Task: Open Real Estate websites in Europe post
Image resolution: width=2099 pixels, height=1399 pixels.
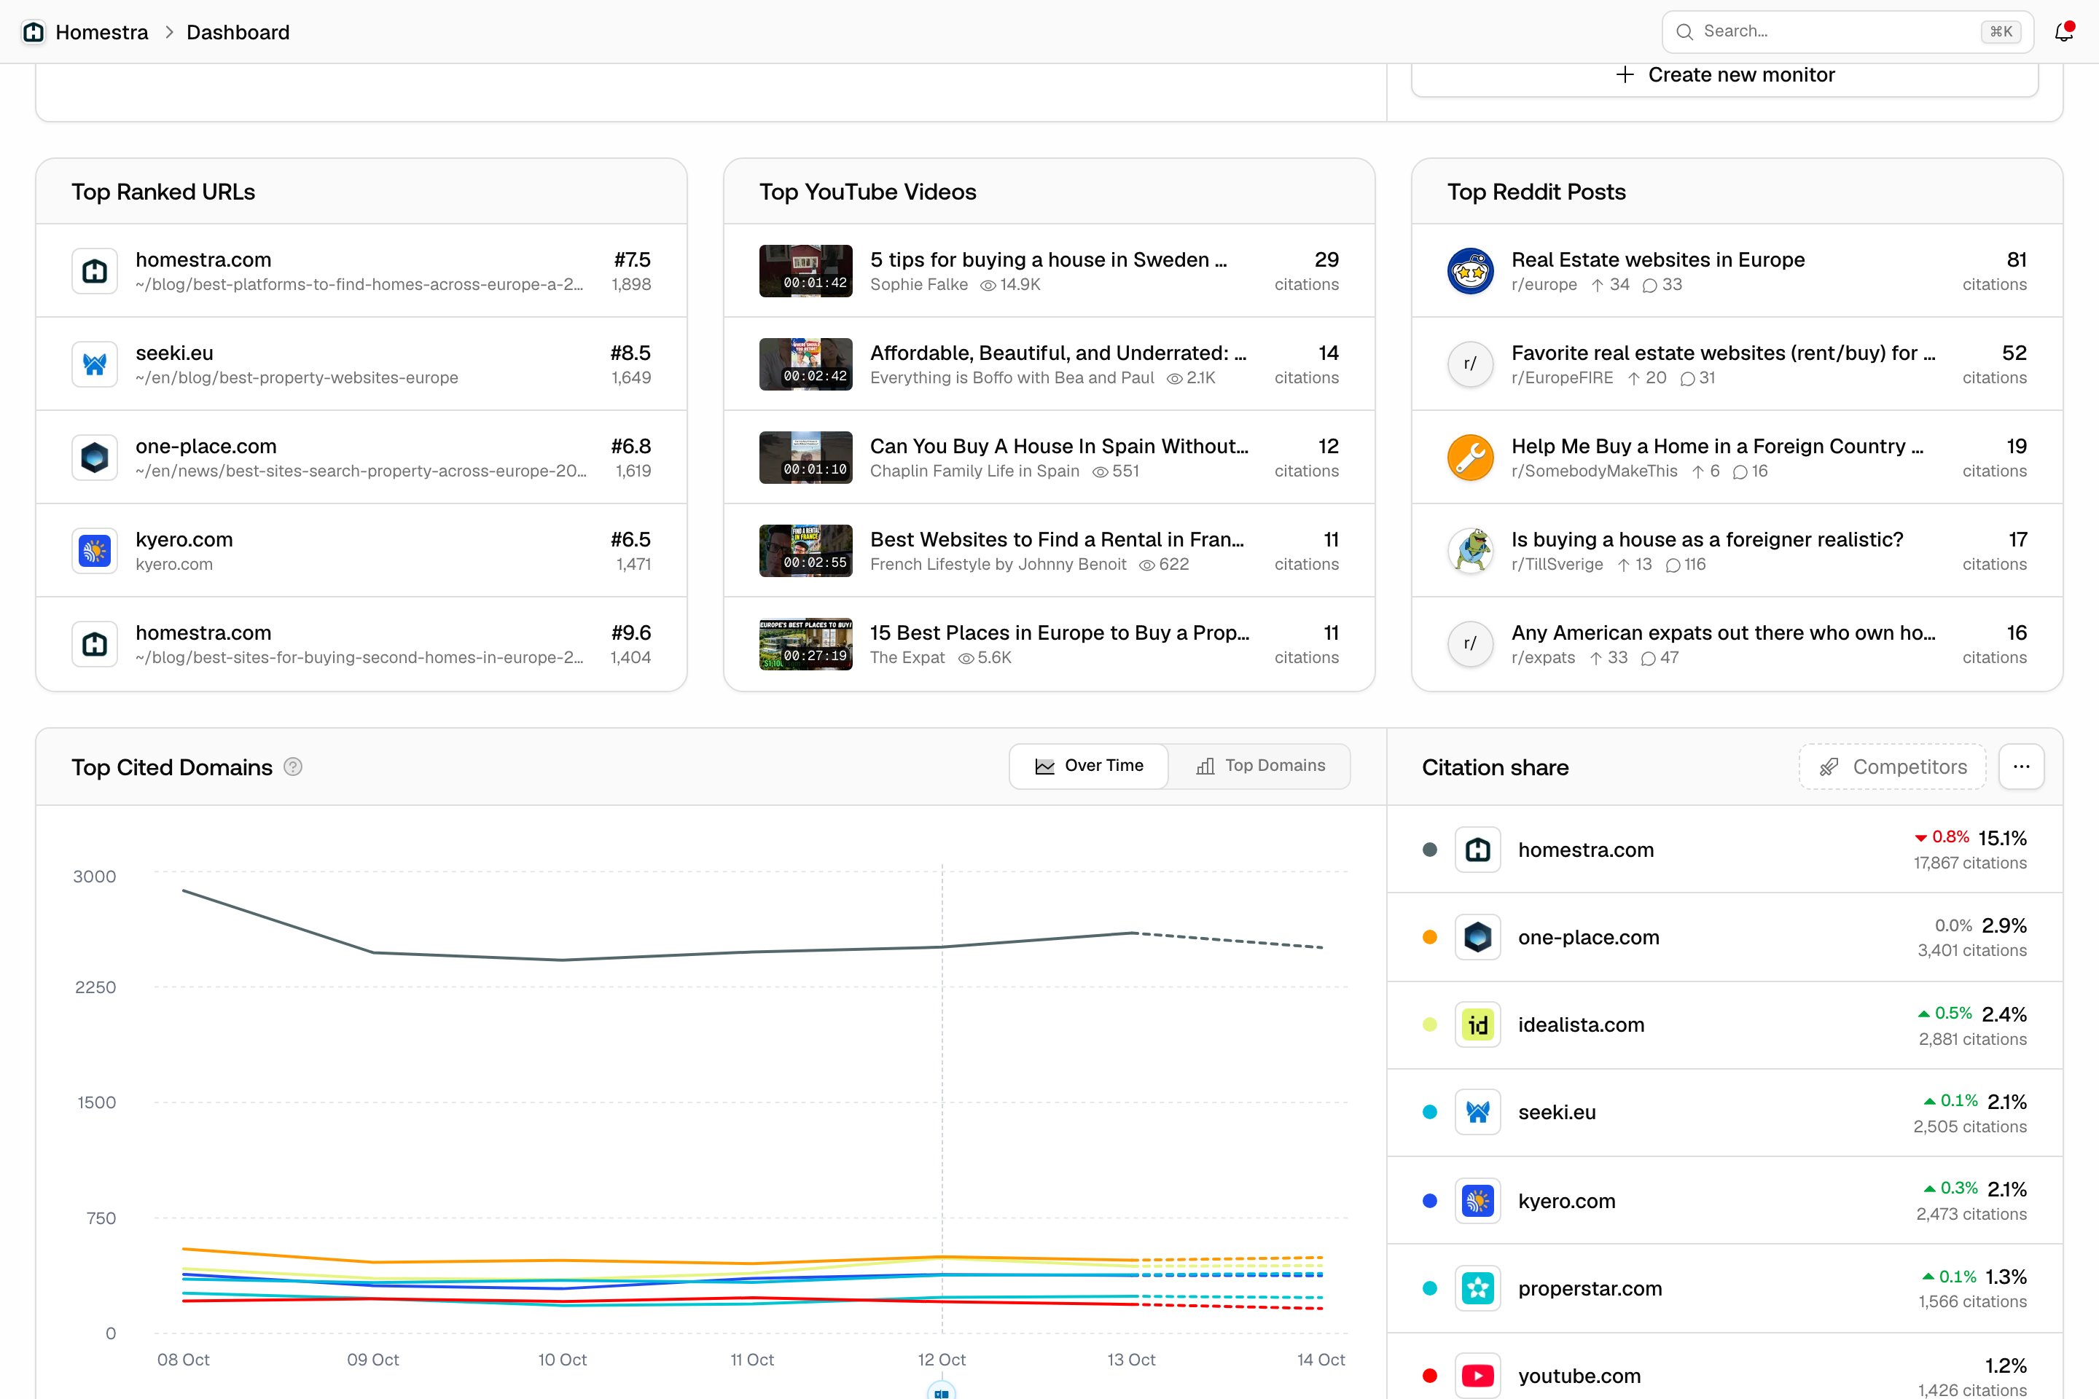Action: point(1737,271)
